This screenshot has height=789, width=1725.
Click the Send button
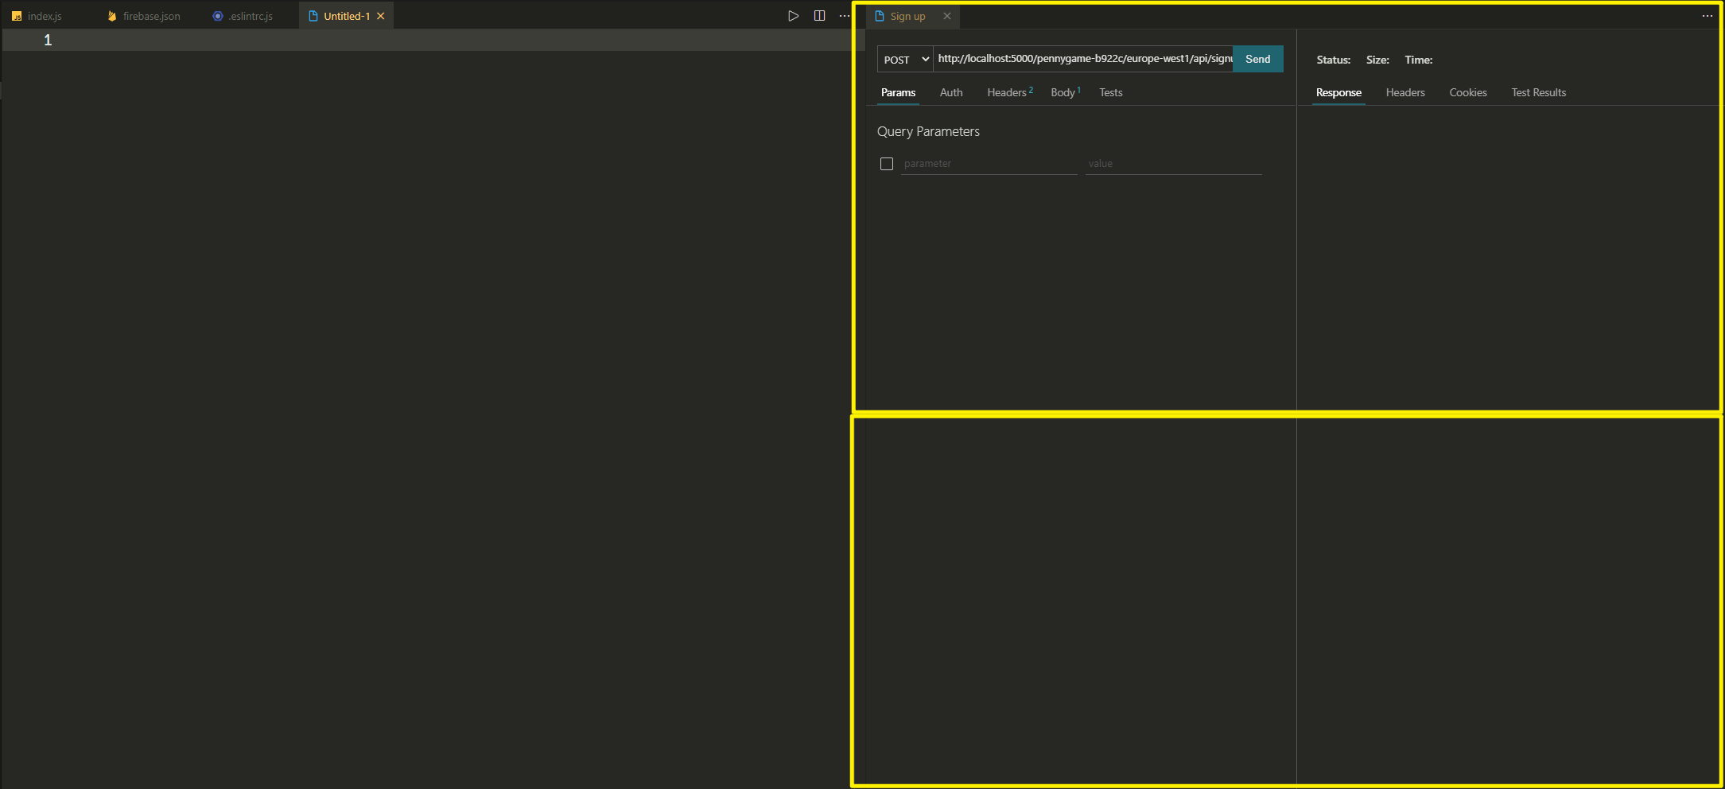(1257, 59)
